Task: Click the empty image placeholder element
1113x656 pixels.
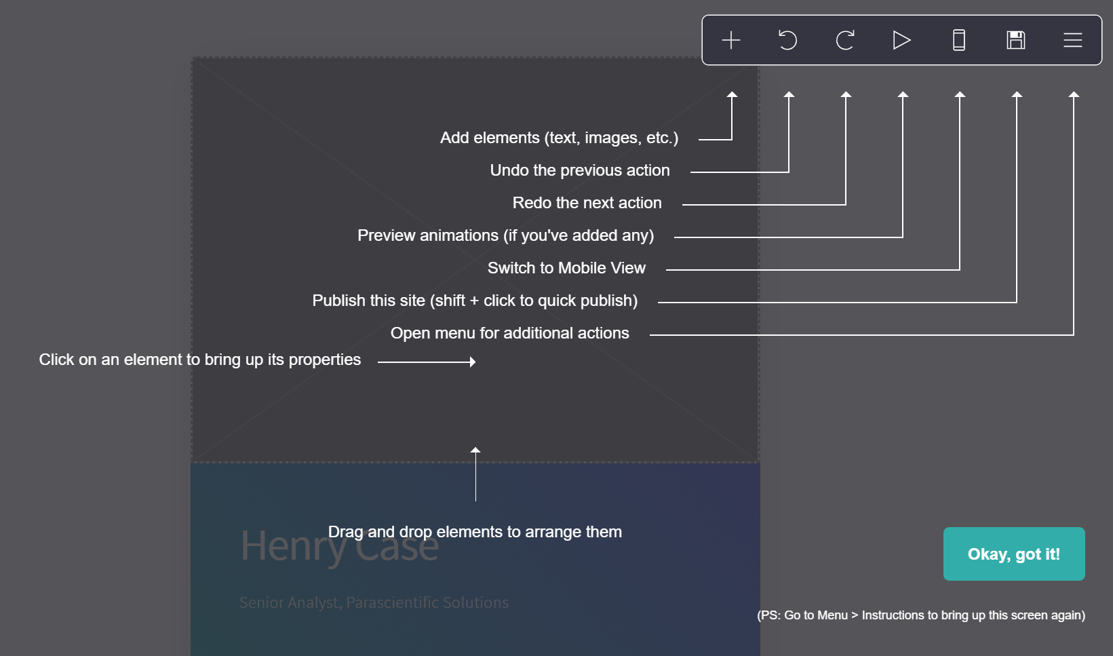Action: 475,260
